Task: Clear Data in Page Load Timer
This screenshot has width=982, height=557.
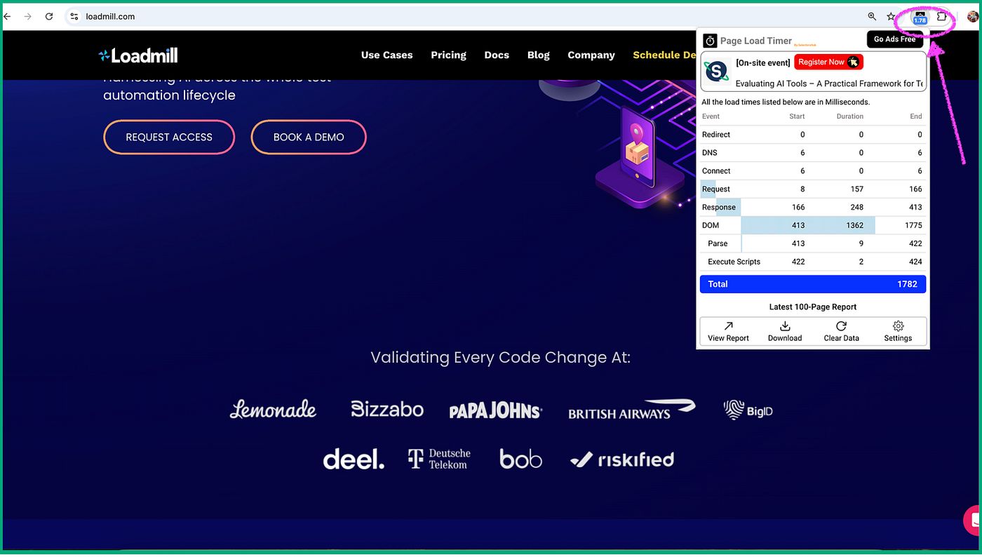Action: tap(841, 331)
